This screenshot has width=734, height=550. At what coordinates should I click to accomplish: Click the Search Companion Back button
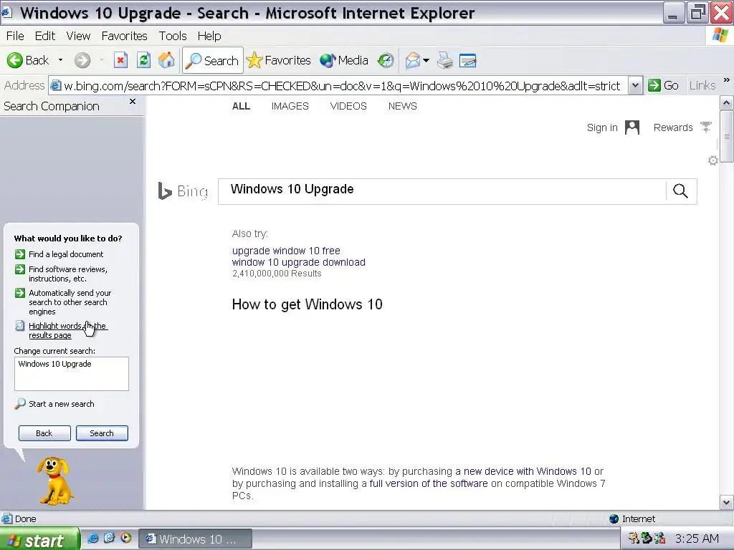point(44,433)
